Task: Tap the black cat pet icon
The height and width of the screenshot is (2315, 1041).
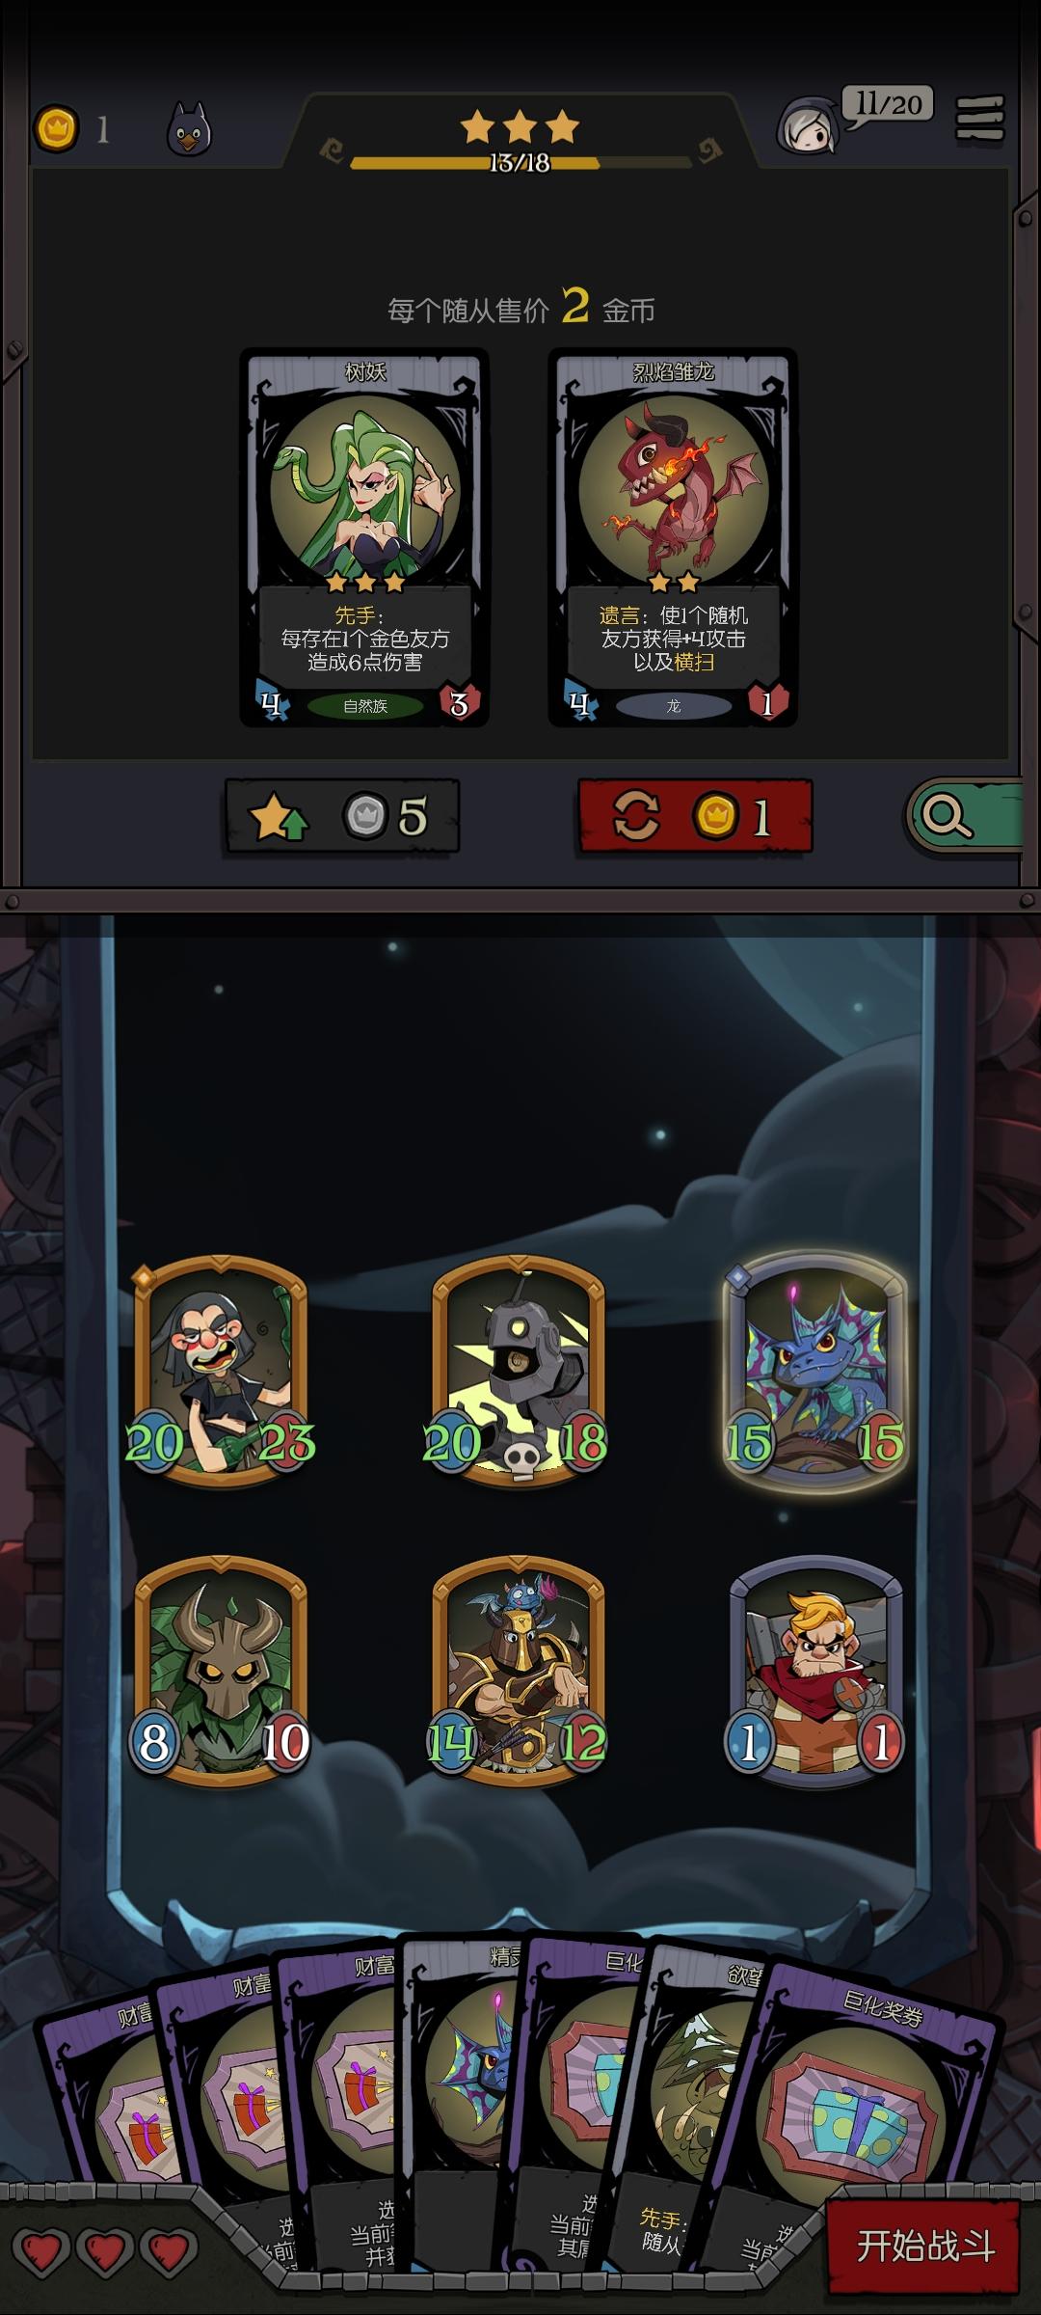Action: point(189,129)
